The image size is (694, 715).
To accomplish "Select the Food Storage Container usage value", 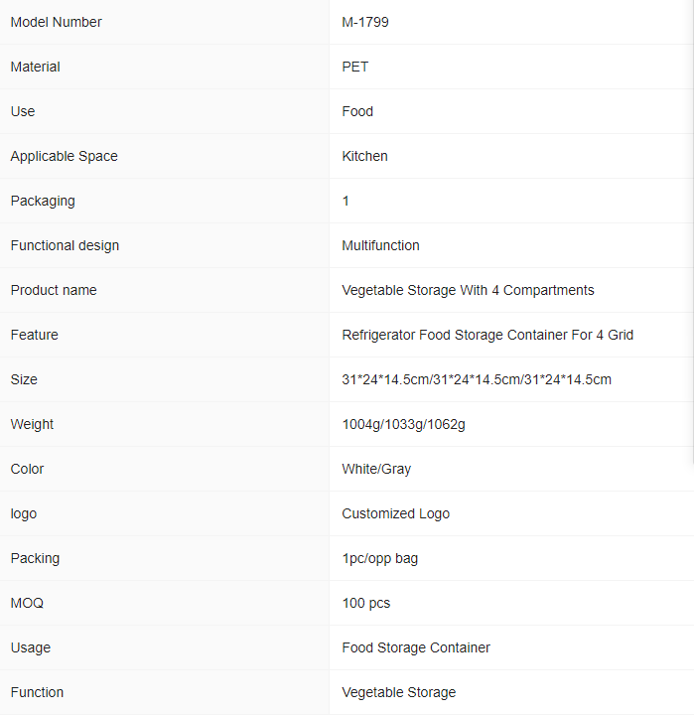I will (x=416, y=647).
